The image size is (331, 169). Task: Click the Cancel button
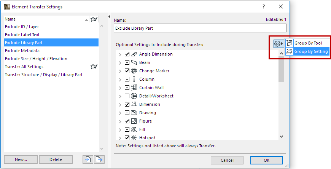point(227,160)
